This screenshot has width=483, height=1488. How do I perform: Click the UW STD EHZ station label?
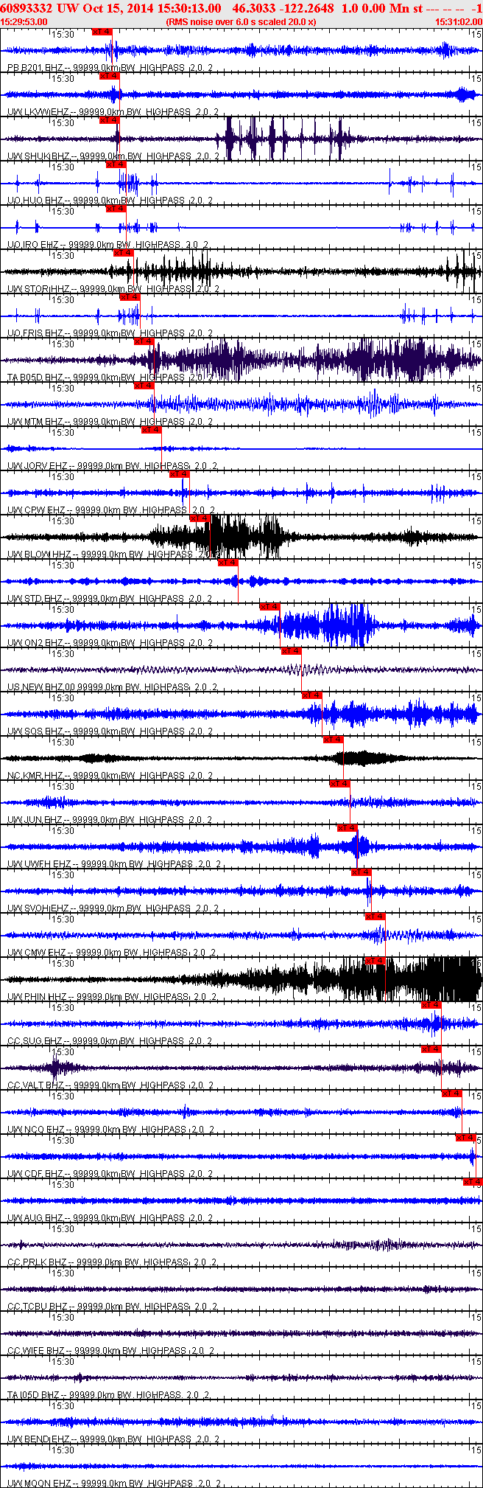click(35, 599)
